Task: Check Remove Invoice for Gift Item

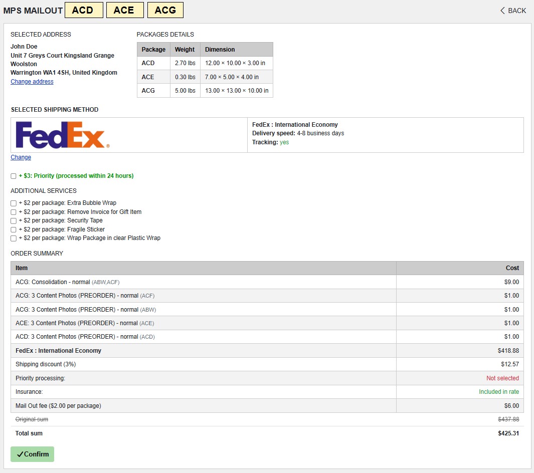Action: click(x=14, y=212)
